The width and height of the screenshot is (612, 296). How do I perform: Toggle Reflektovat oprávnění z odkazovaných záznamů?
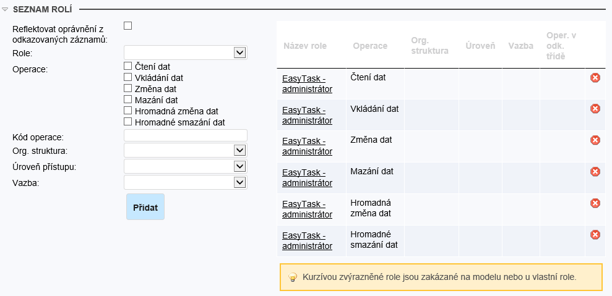tap(128, 26)
